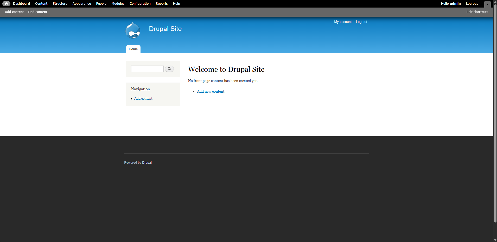497x242 pixels.
Task: Click the admin username link
Action: [x=455, y=4]
